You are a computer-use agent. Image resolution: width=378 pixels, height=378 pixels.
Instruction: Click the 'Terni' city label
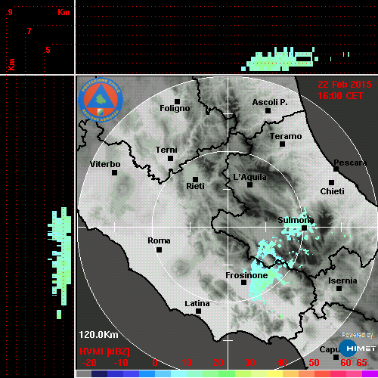pos(166,150)
